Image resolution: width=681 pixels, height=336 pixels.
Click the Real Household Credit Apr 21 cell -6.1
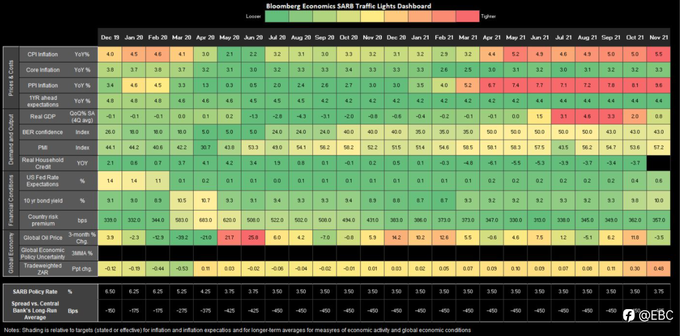(x=491, y=163)
